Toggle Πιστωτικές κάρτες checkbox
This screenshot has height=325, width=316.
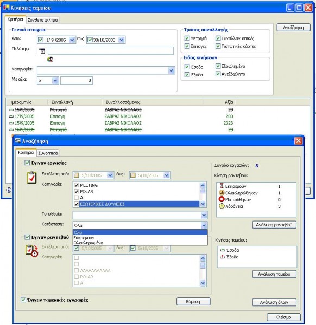pos(218,46)
